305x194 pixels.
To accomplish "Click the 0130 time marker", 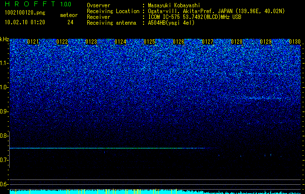I will pos(295,42).
